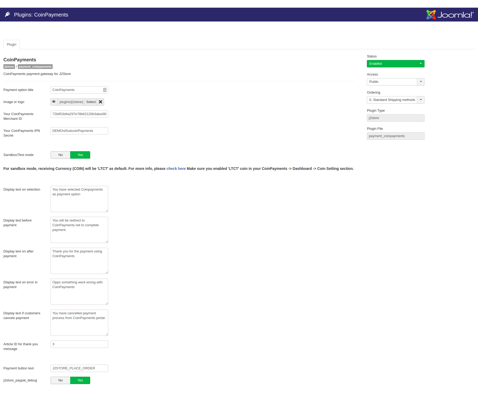Switch to the Plugin tab
The height and width of the screenshot is (394, 478).
tap(12, 45)
